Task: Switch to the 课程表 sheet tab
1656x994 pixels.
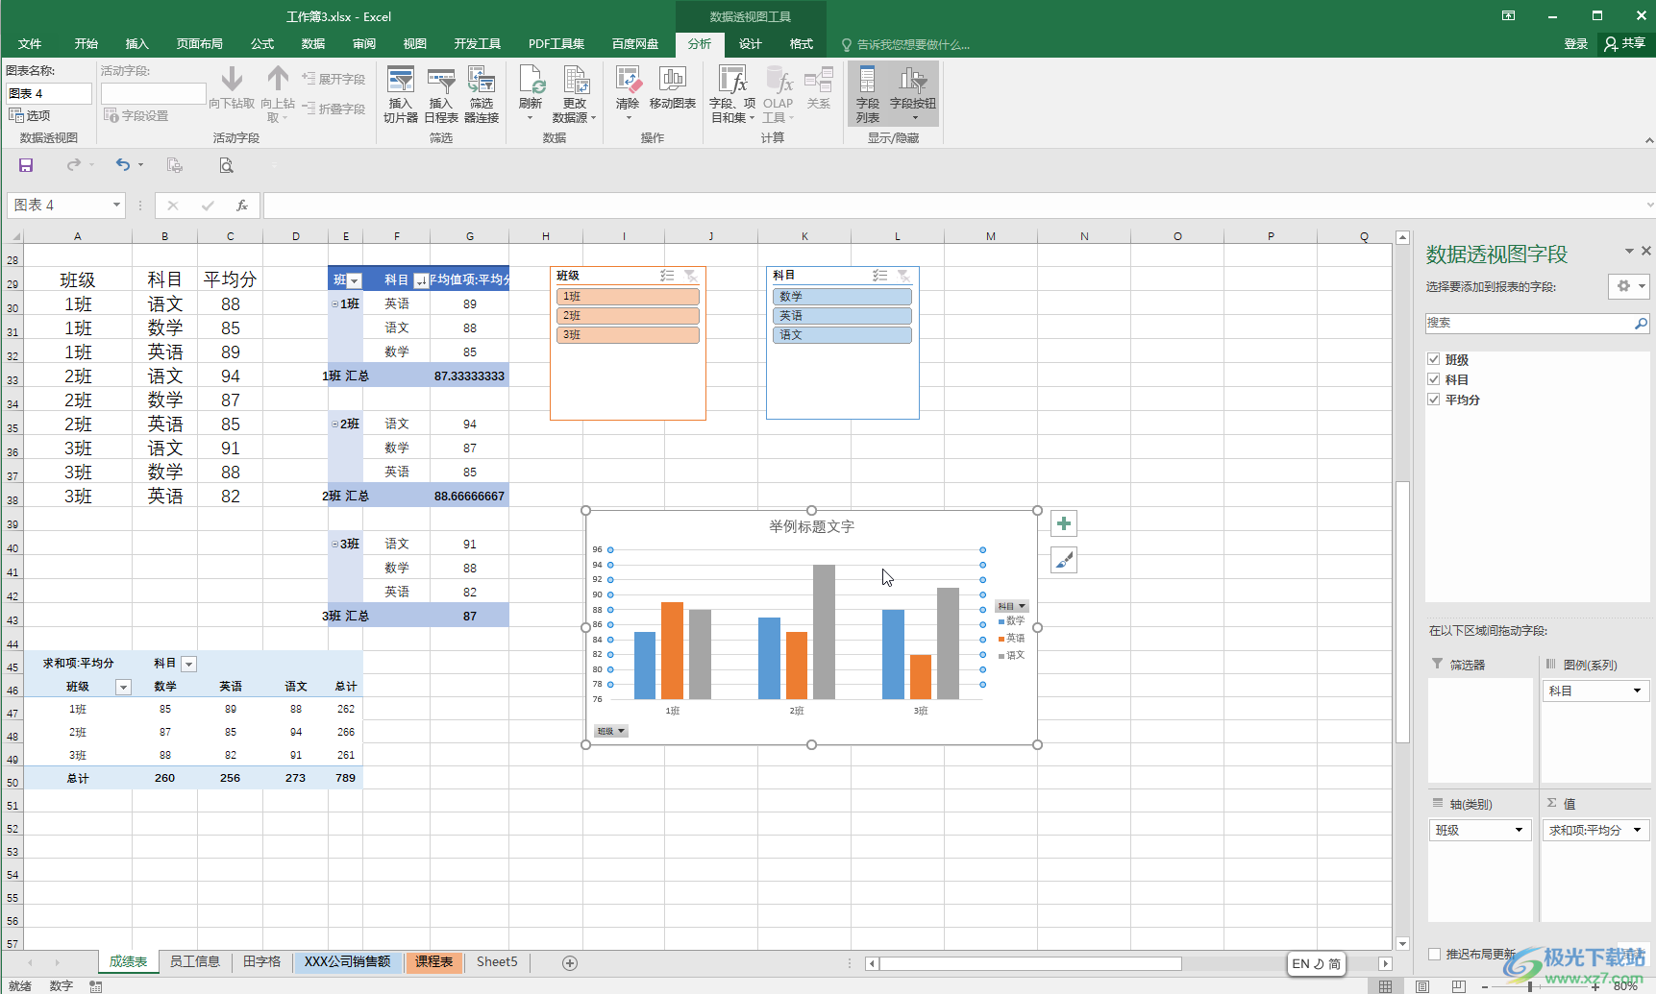Action: coord(433,961)
